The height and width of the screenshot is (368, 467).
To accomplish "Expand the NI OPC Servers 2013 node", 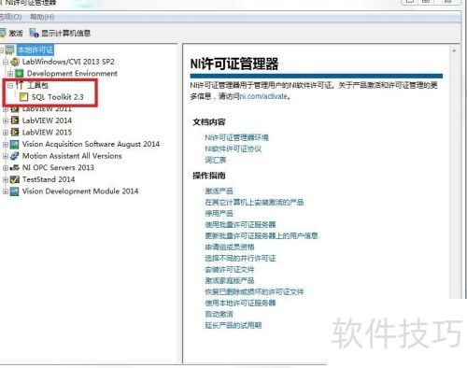I will point(6,168).
